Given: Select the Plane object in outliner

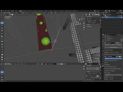Looking at the screenshot, I should (109, 17).
